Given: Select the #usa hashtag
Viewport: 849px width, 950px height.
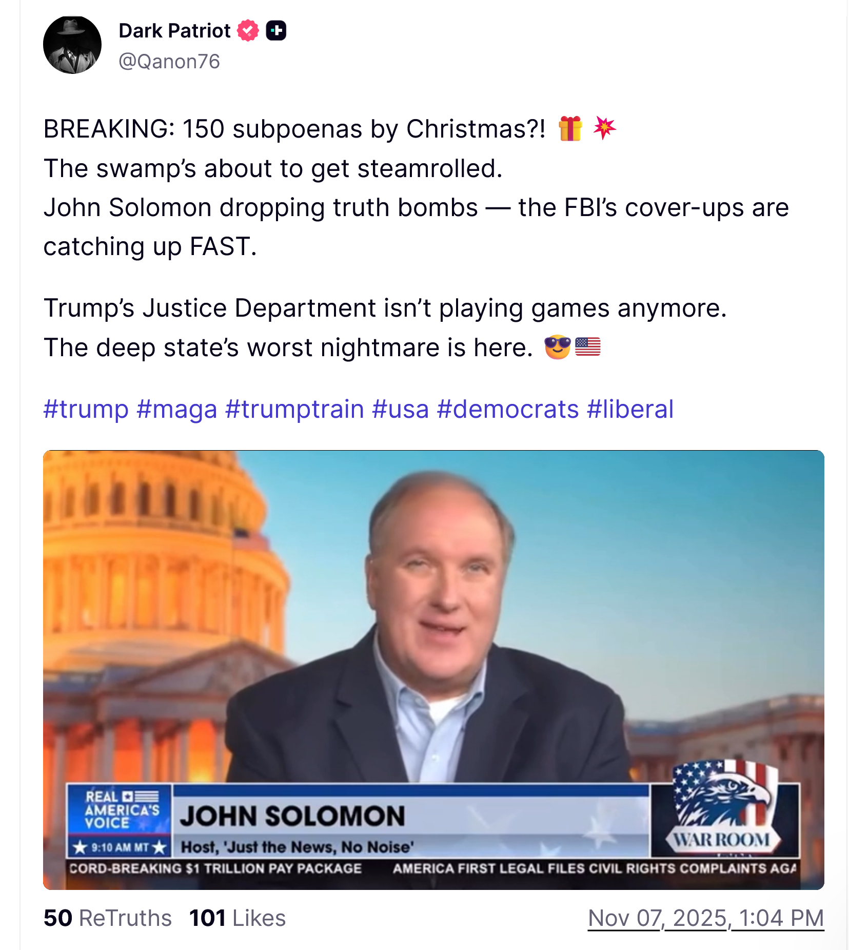Looking at the screenshot, I should (400, 409).
